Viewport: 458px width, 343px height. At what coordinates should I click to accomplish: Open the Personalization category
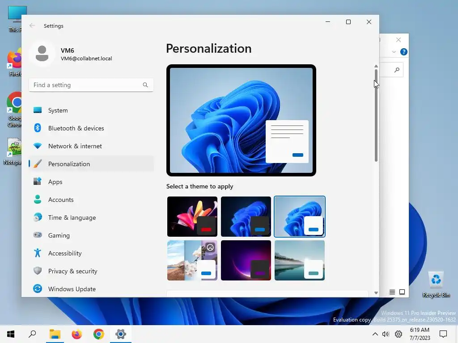tap(91, 164)
